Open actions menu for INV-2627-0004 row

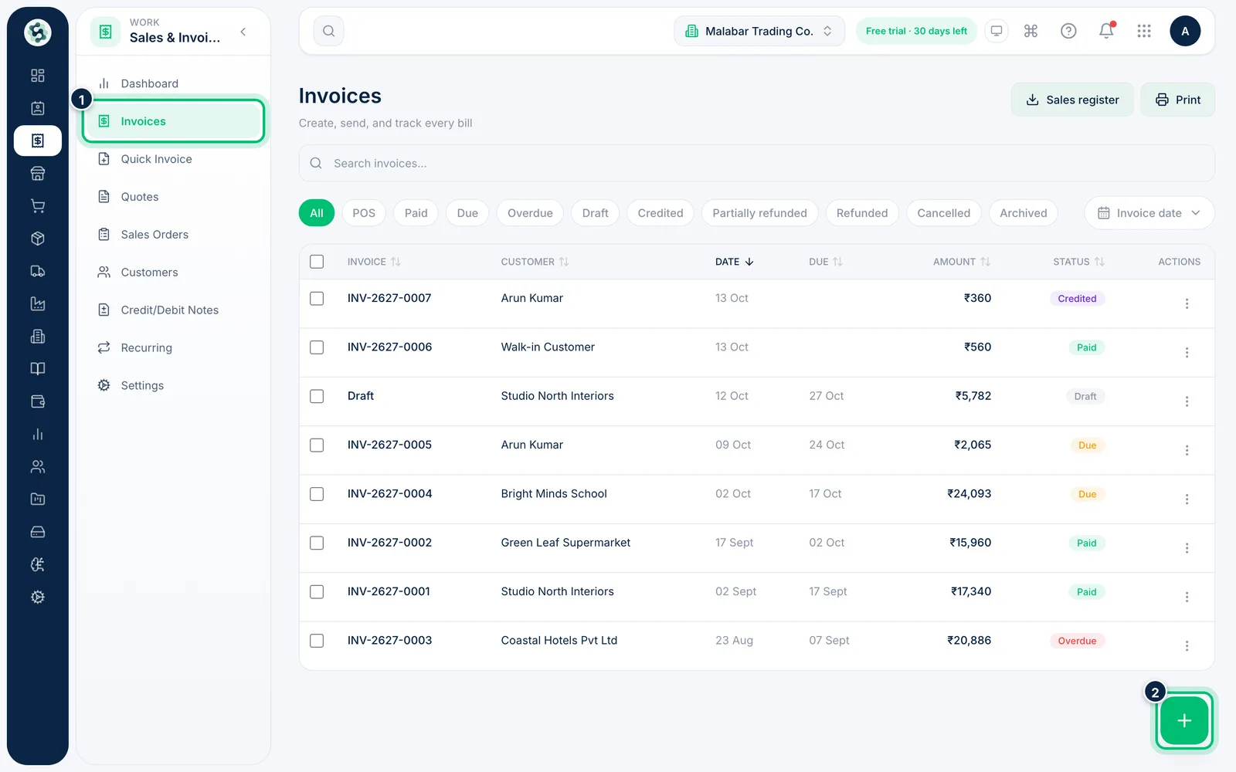1187,499
